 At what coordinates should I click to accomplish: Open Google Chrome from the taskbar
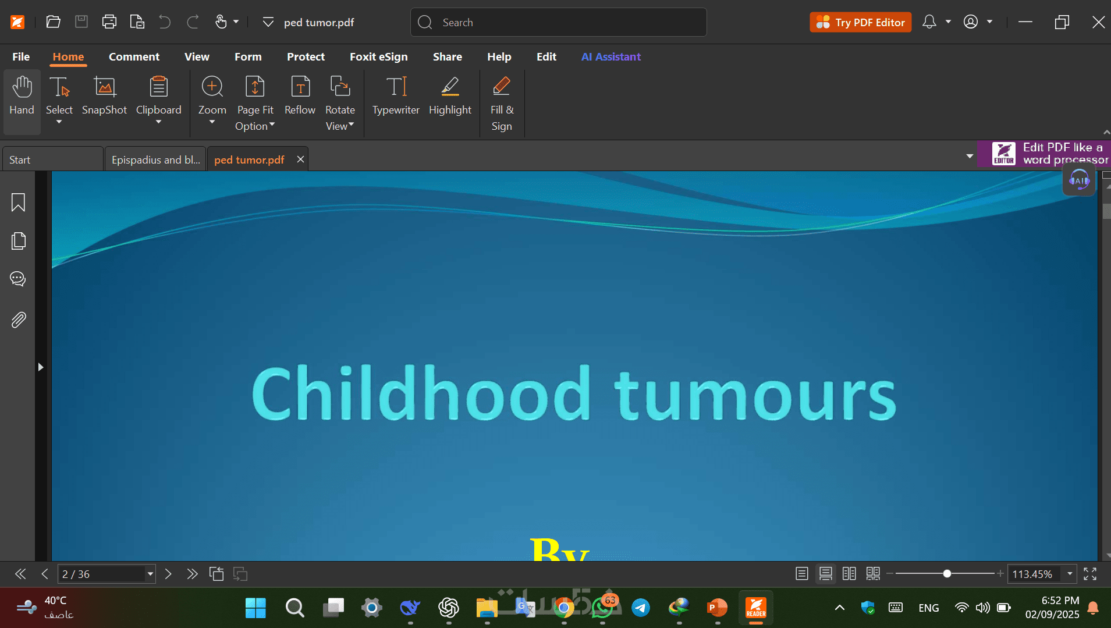[x=563, y=608]
